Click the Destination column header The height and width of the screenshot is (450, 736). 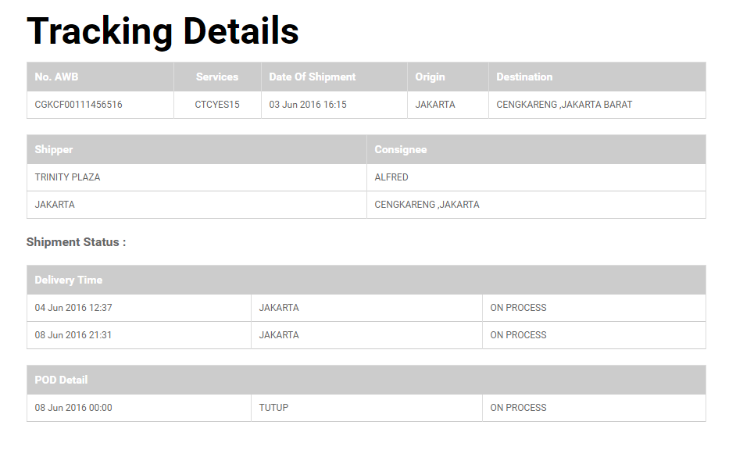point(524,77)
